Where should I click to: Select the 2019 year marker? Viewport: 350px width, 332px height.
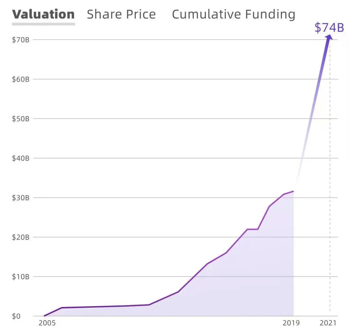click(x=291, y=323)
